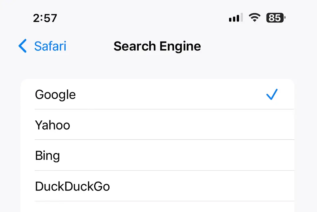Tap empty right side of Yahoo row

click(x=248, y=125)
